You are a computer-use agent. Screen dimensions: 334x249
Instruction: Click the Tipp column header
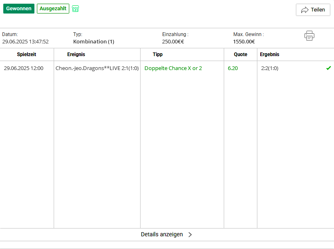[x=158, y=54]
